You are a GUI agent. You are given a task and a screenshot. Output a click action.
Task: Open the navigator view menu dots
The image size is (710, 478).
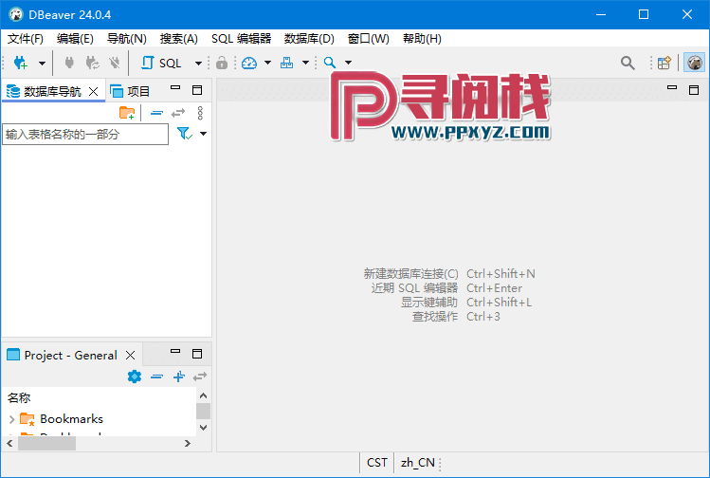pyautogui.click(x=200, y=113)
